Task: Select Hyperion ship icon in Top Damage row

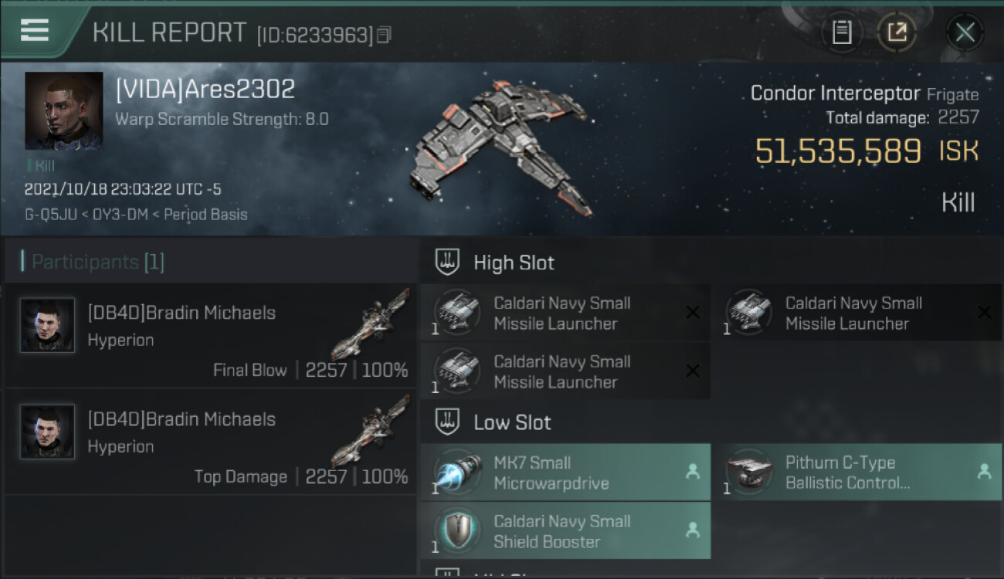Action: click(370, 430)
